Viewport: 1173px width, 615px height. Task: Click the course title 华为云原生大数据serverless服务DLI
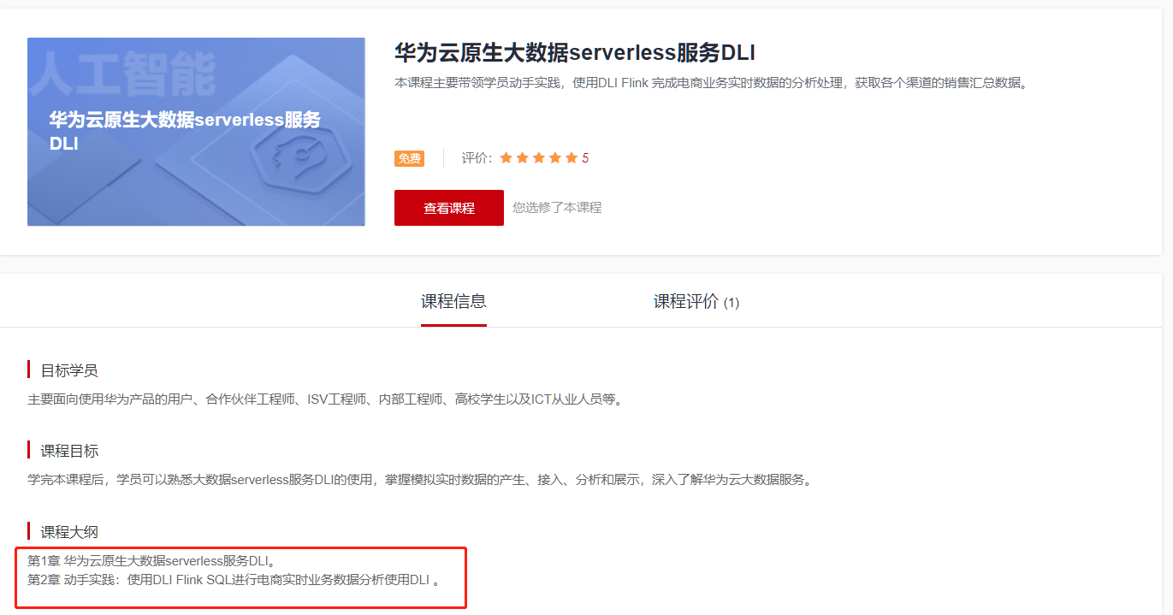tap(575, 52)
